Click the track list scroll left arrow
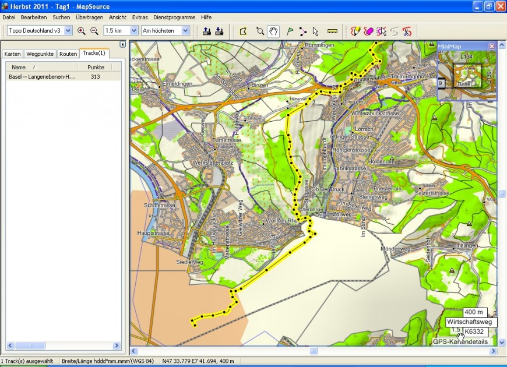Image resolution: width=507 pixels, height=367 pixels. (10, 345)
